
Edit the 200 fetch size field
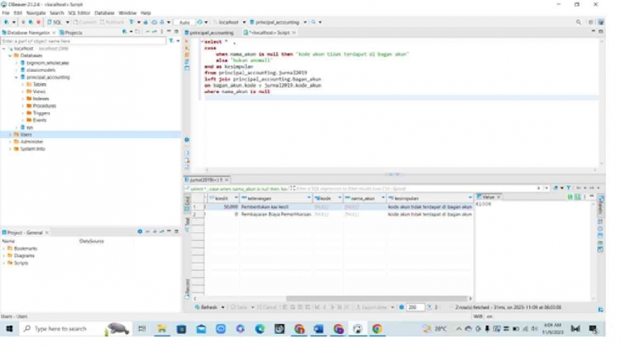point(415,307)
